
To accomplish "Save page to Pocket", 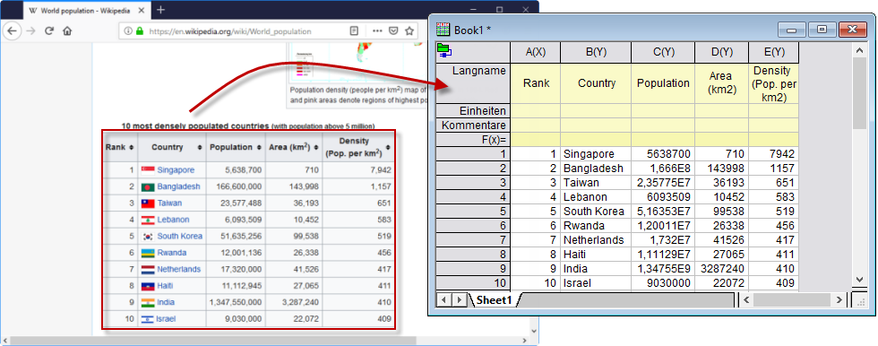I will pyautogui.click(x=393, y=30).
